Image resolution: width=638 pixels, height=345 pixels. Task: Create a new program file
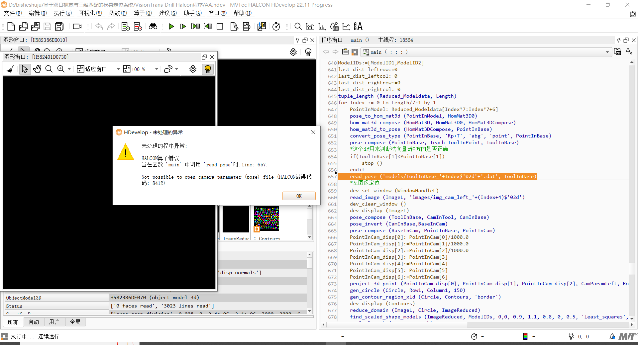tap(11, 27)
